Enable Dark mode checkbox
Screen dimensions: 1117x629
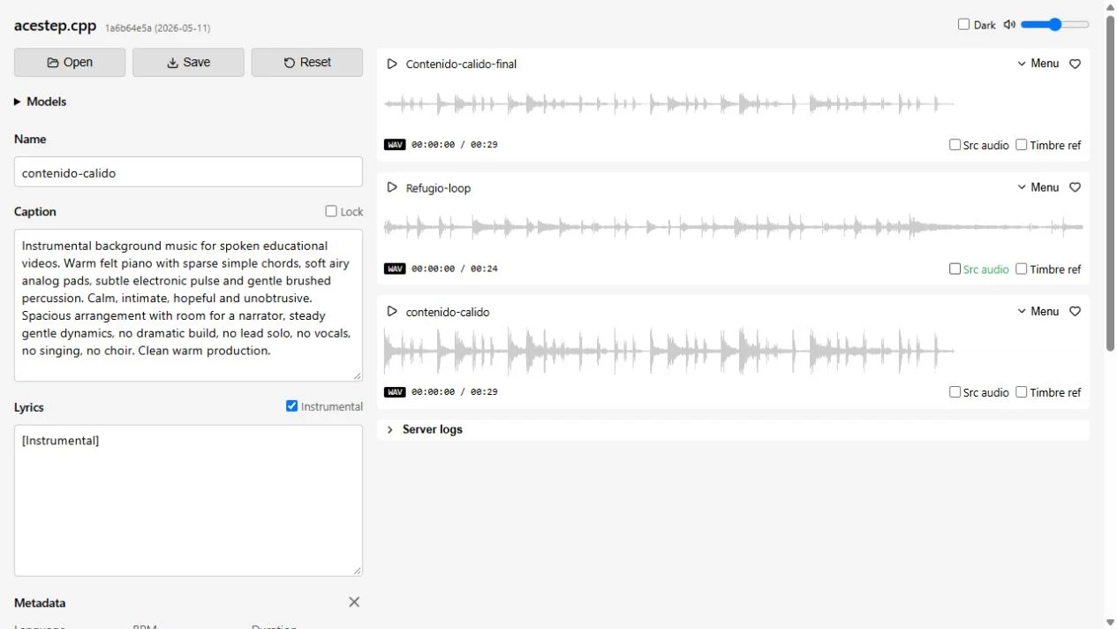[964, 25]
